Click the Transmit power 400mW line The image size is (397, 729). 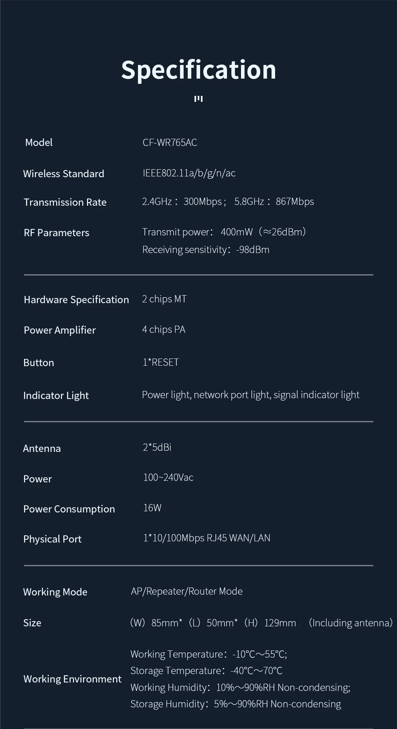[224, 232]
